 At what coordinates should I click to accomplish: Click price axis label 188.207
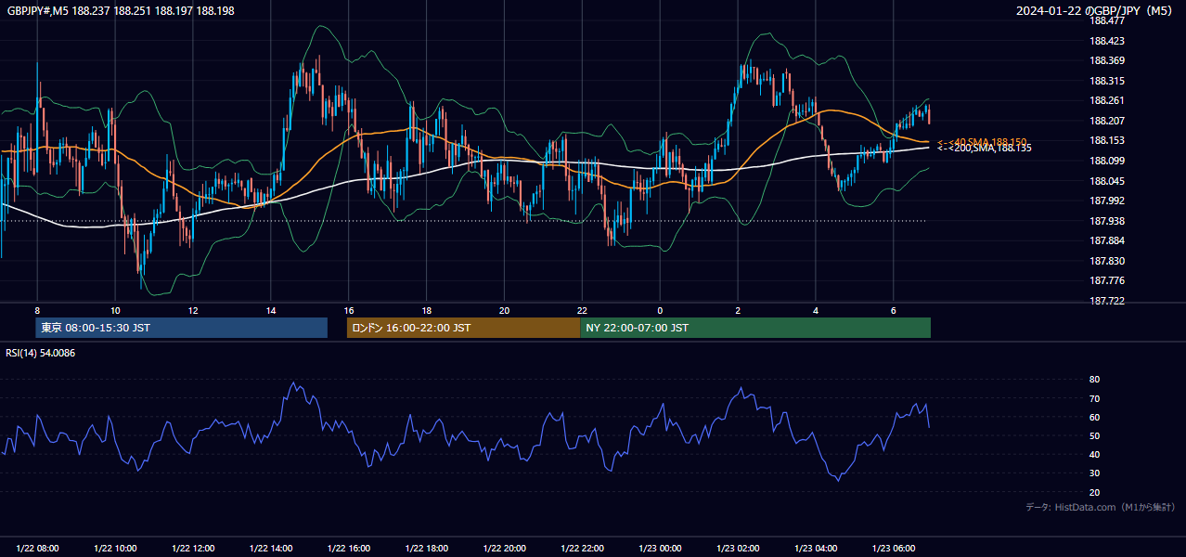pyautogui.click(x=1106, y=121)
